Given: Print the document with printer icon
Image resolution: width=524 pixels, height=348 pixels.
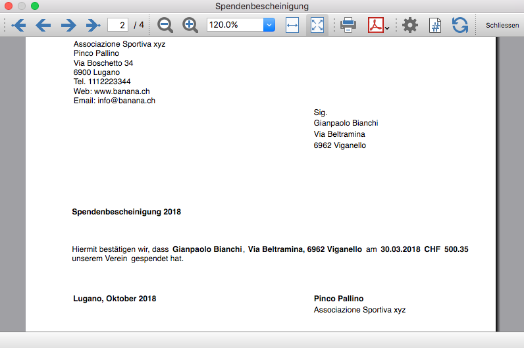Looking at the screenshot, I should click(348, 25).
